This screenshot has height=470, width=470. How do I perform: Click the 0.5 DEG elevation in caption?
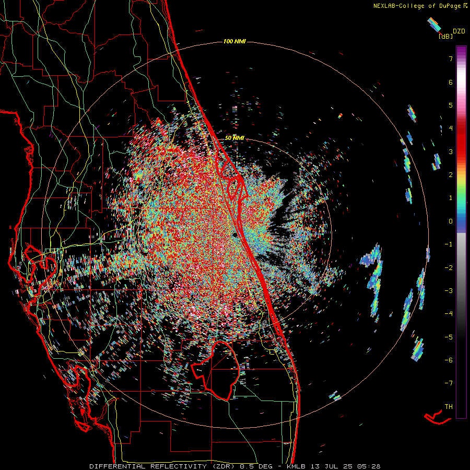(x=256, y=466)
